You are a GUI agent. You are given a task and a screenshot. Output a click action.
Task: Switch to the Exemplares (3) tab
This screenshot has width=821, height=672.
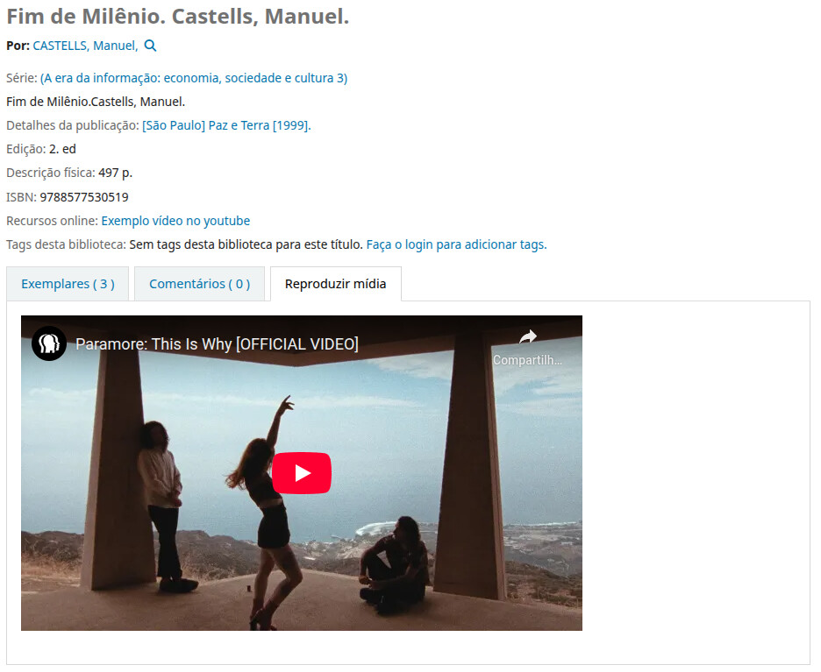pyautogui.click(x=68, y=284)
